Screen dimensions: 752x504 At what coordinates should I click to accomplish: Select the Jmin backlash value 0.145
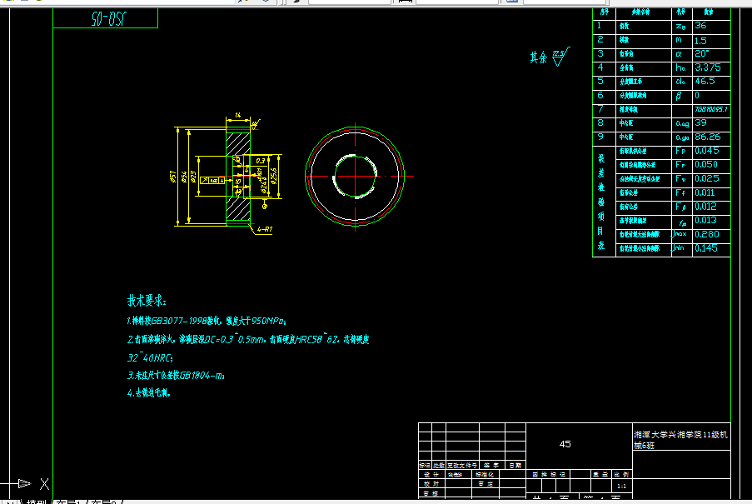tap(706, 248)
